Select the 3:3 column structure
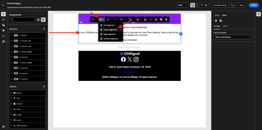Image resolution: width=262 pixels, height=130 pixels. (27, 68)
